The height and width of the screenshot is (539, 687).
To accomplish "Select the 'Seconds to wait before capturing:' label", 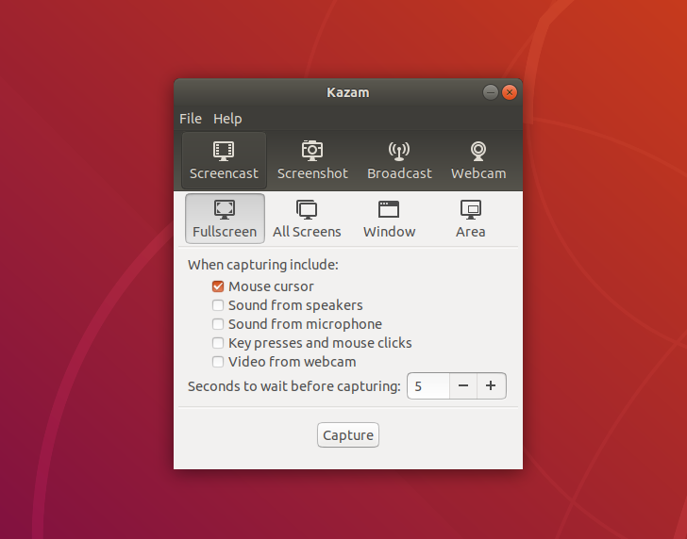I will click(294, 386).
